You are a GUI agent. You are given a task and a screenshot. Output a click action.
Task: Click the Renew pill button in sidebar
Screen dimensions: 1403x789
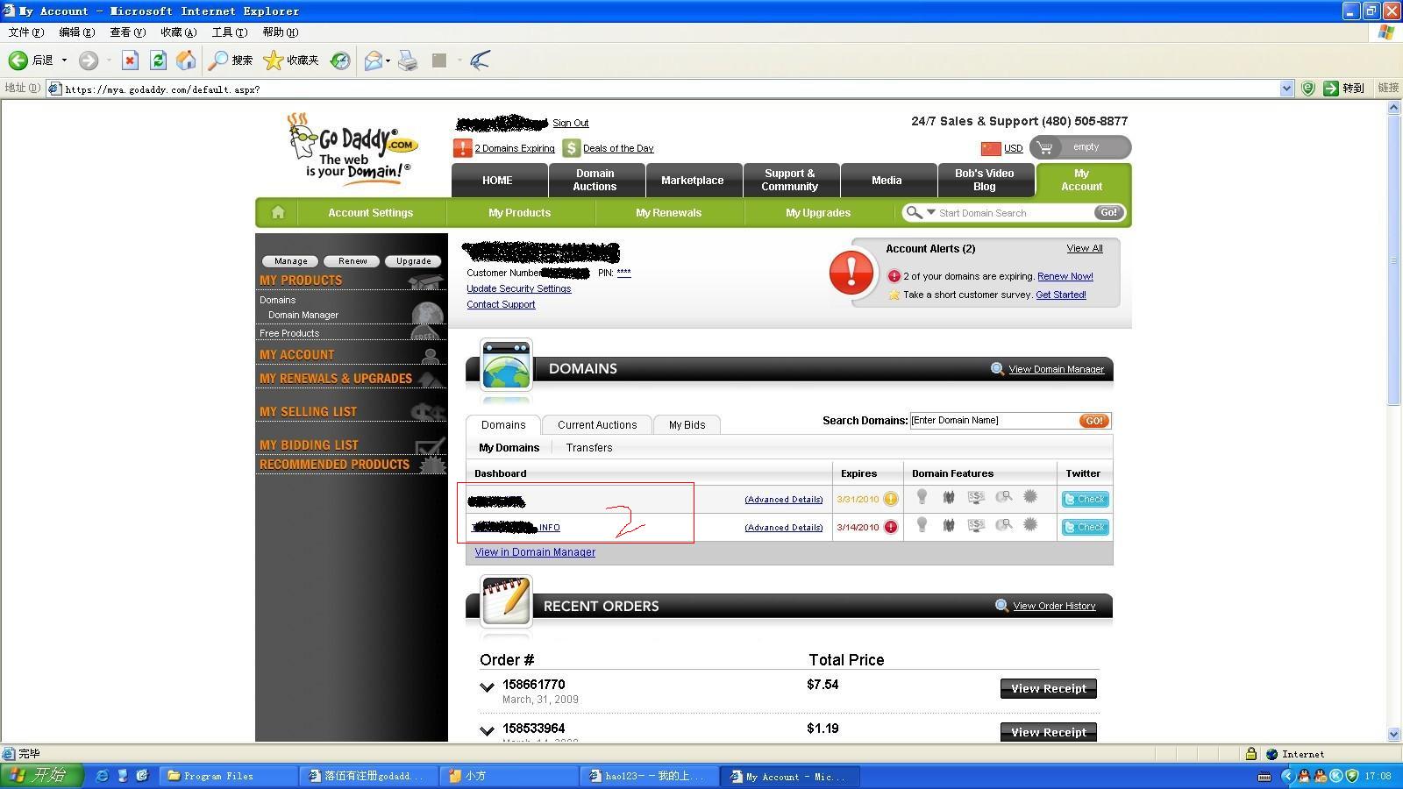point(353,261)
